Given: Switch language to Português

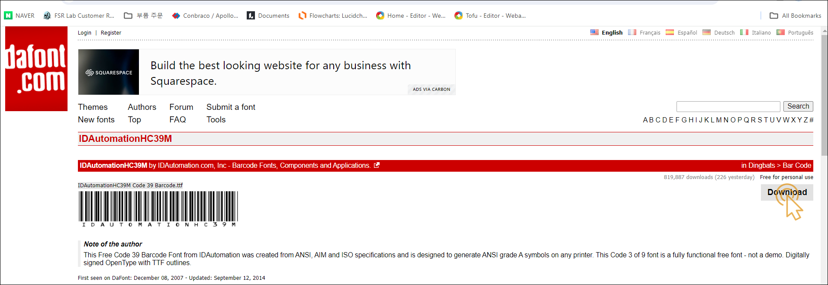Looking at the screenshot, I should (795, 32).
